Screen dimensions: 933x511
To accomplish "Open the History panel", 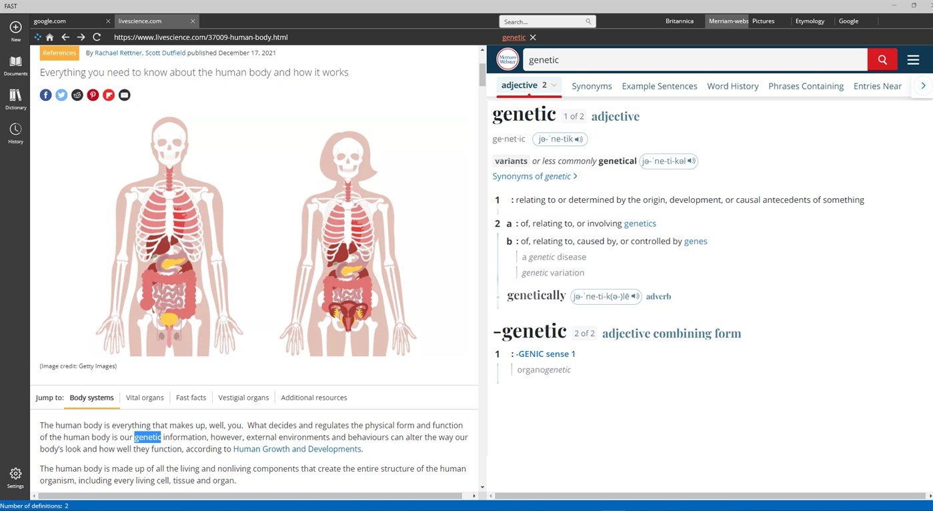I will tap(15, 133).
